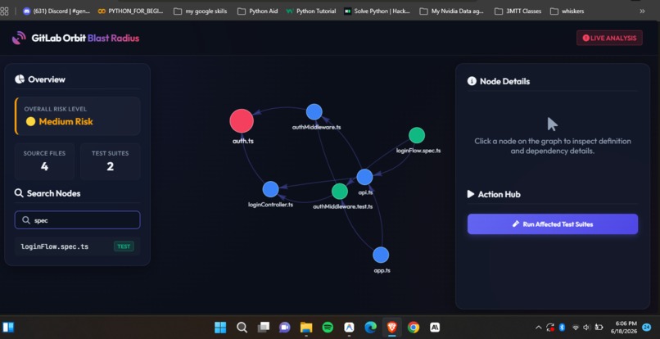Click Run Affected Test Suites button

pyautogui.click(x=553, y=224)
